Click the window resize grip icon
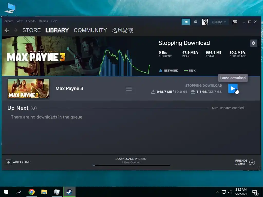Viewport: 263px width, 197px height. point(259,168)
